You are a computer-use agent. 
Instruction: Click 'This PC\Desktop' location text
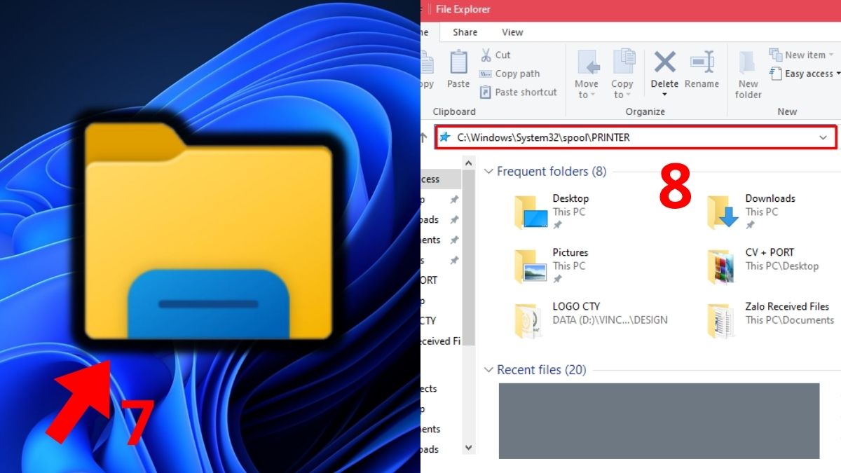(782, 266)
